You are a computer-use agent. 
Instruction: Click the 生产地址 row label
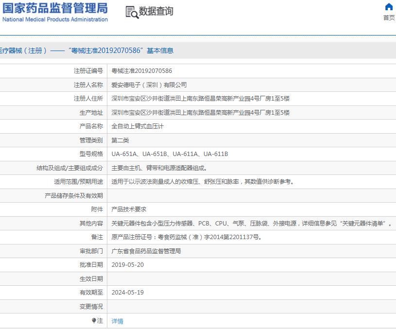(91, 113)
